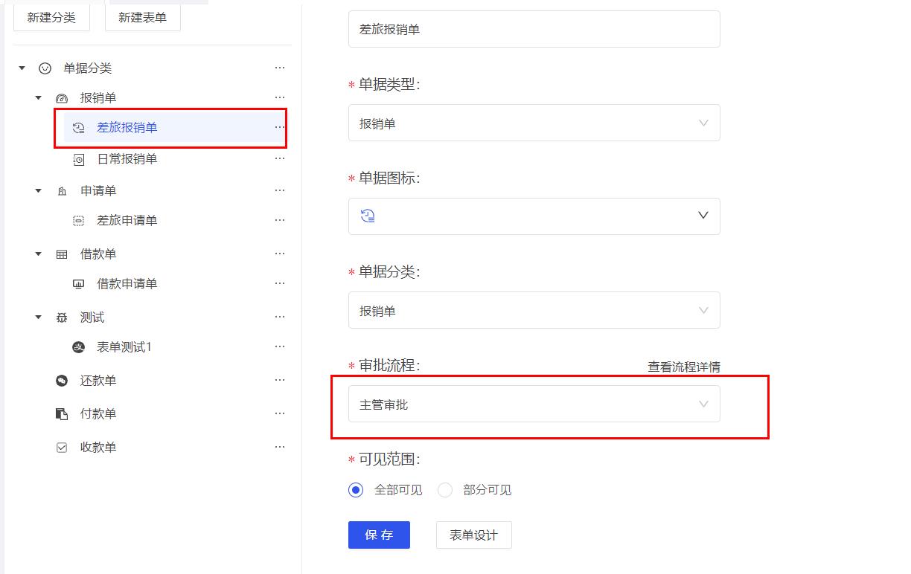Collapse the 报销单 category arrow
This screenshot has width=911, height=574.
[39, 97]
